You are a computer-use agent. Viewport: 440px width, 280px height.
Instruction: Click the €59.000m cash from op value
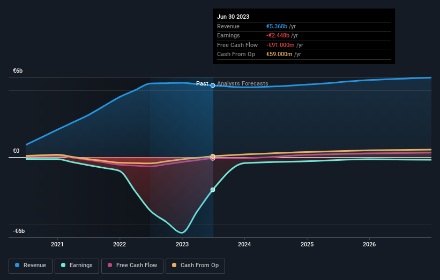pos(279,55)
